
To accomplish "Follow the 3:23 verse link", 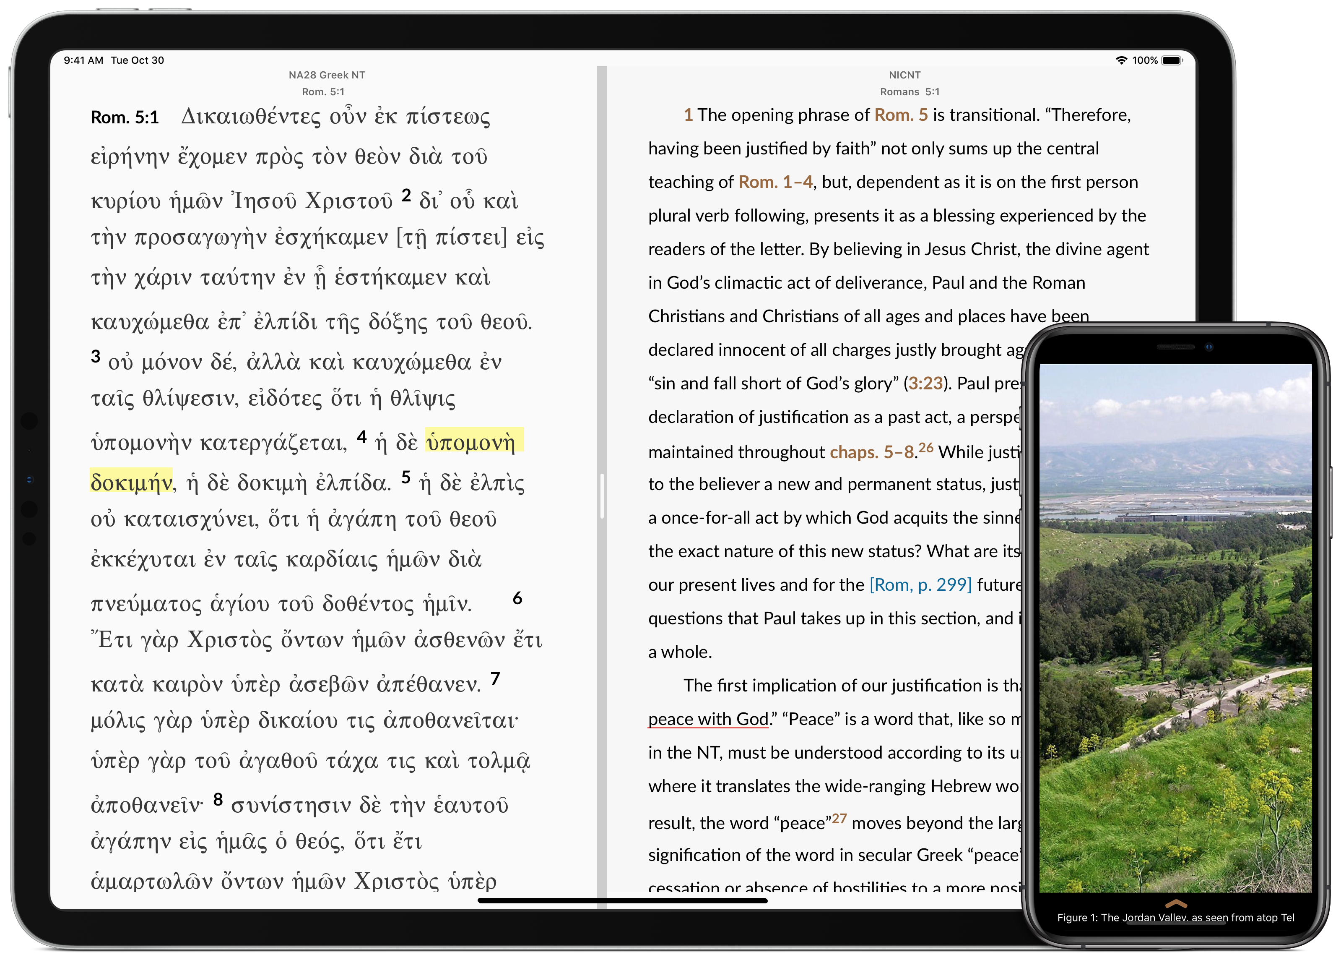I will [x=925, y=383].
